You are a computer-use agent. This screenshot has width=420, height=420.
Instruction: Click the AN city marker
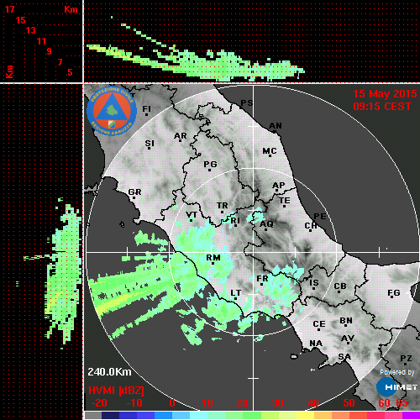coord(275,132)
